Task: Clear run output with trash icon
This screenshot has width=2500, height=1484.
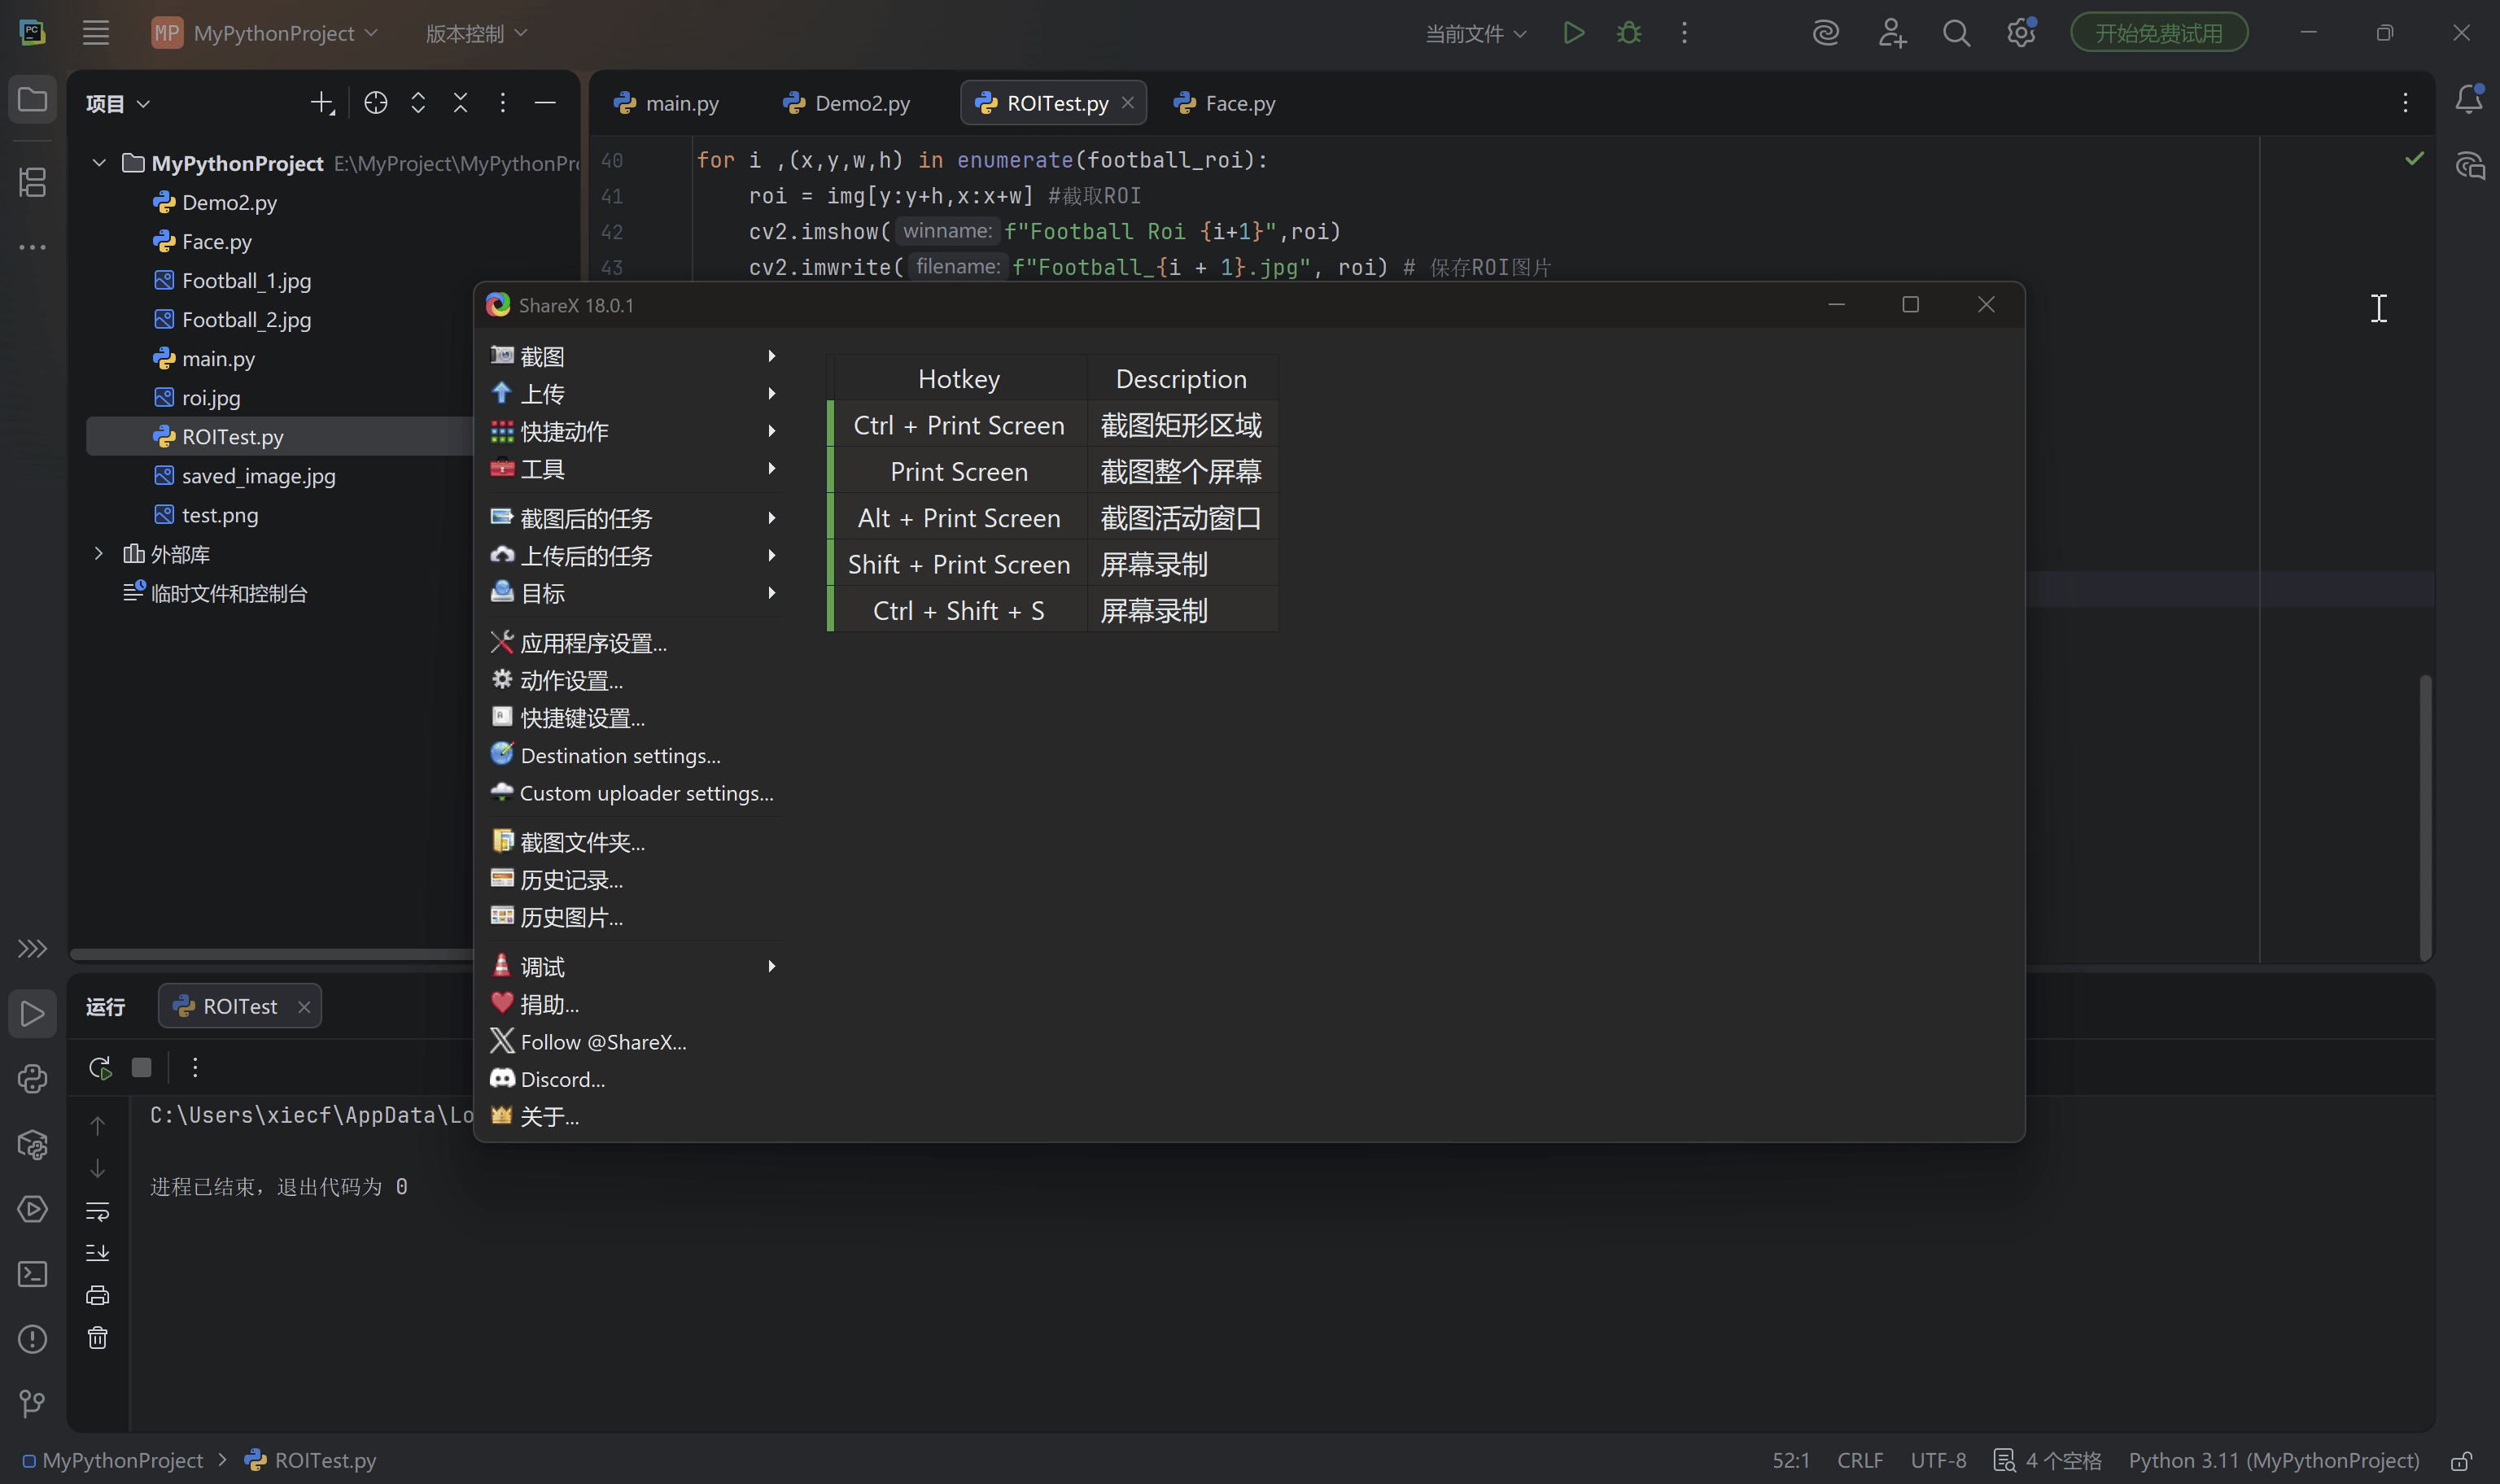Action: tap(97, 1338)
